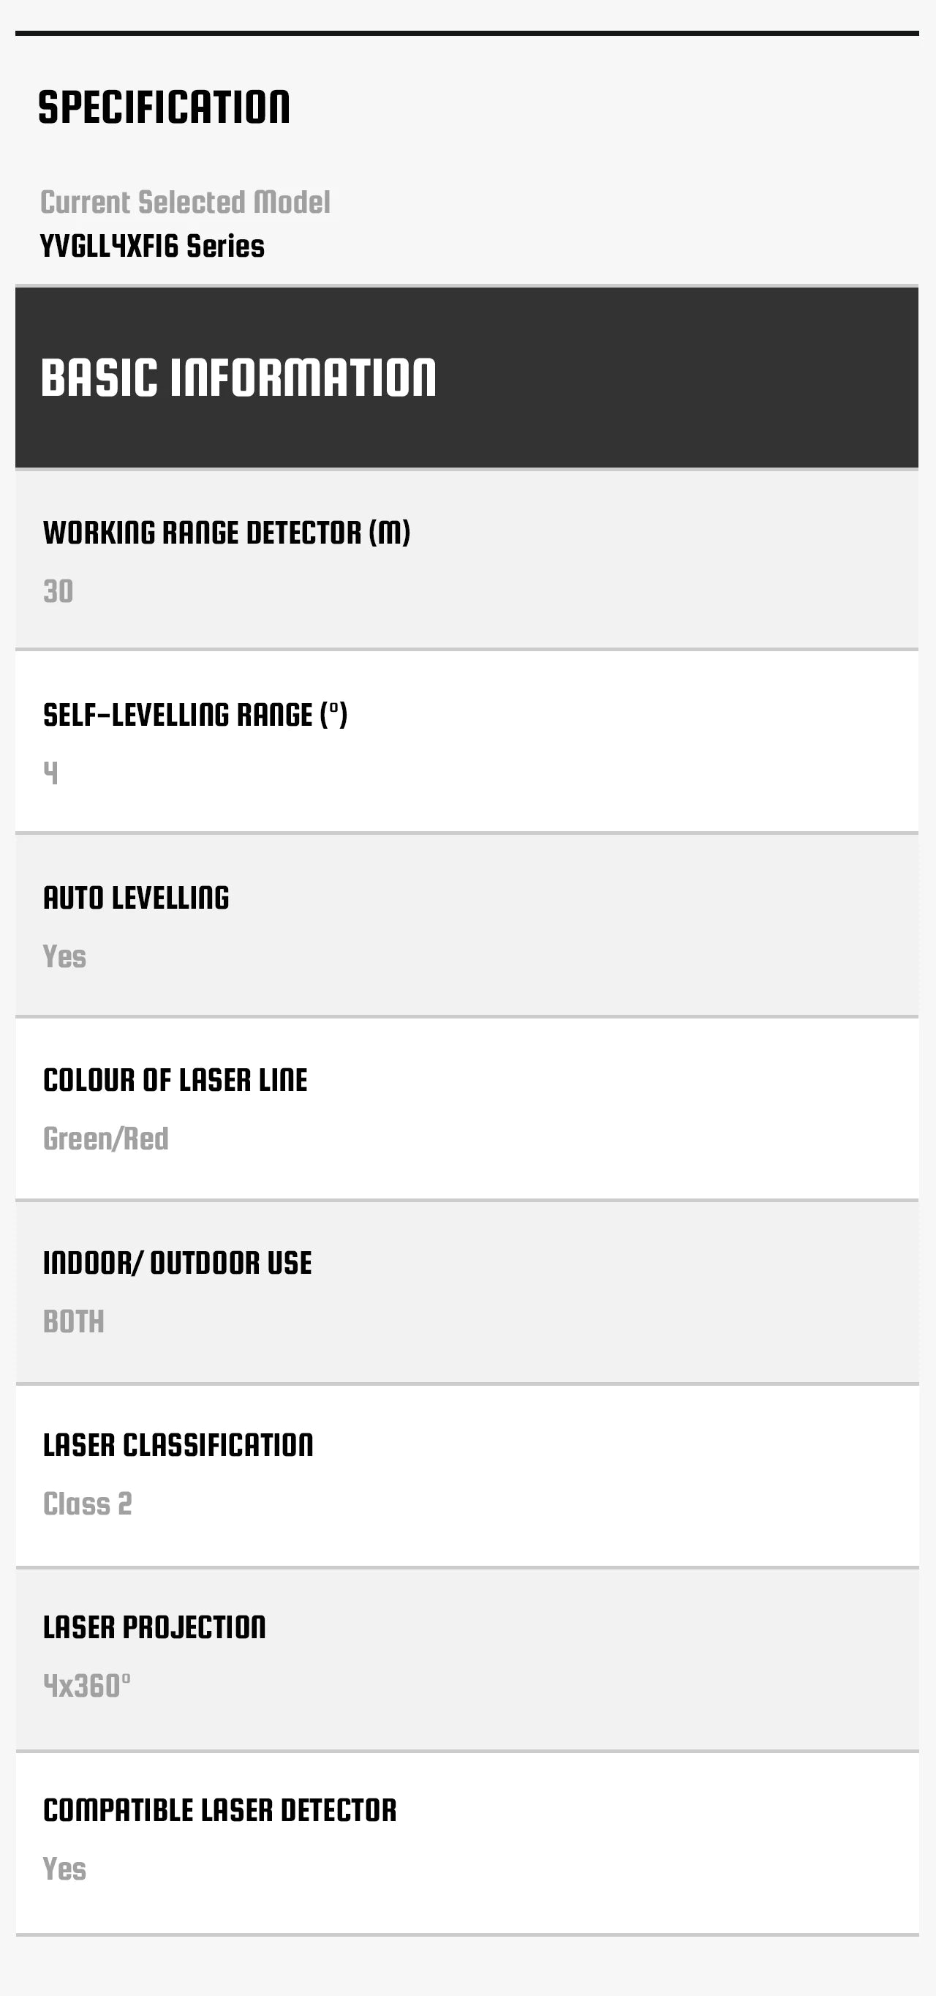Select the BOTH value
Viewport: 936px width, 1996px height.
point(74,1321)
